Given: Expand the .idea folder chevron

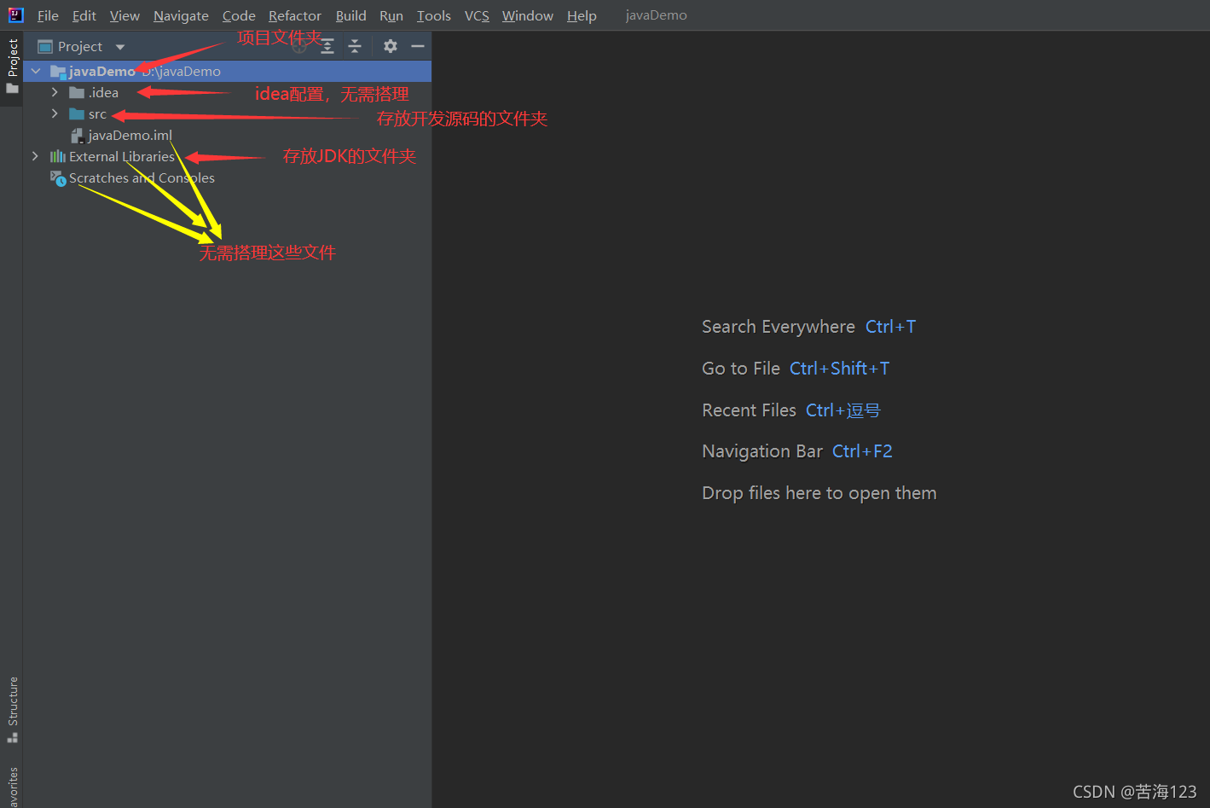Looking at the screenshot, I should point(55,92).
